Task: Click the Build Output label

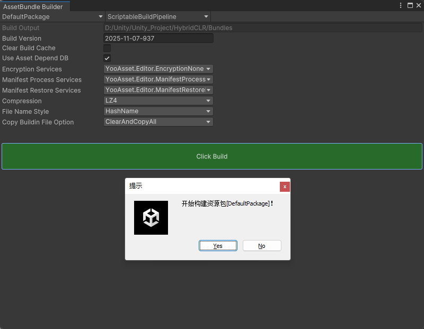Action: 21,28
